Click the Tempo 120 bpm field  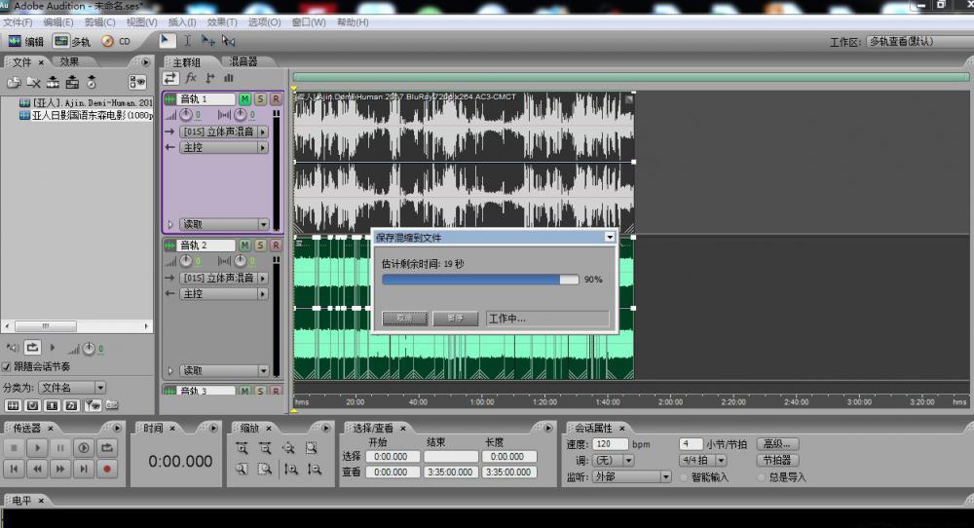pyautogui.click(x=610, y=444)
